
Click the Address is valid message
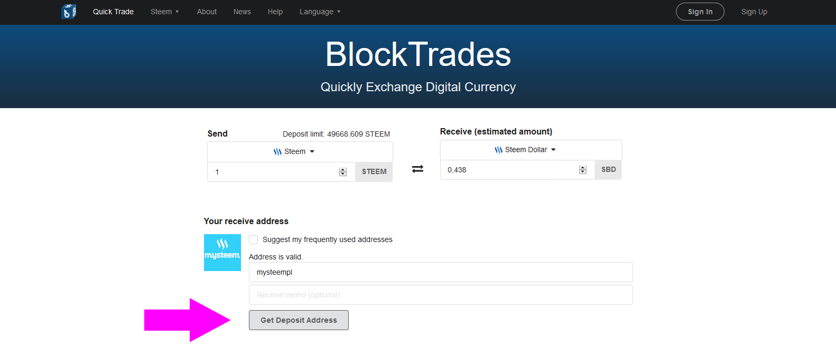click(x=276, y=257)
